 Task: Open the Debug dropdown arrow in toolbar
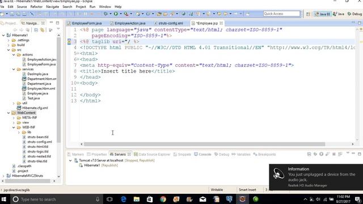pyautogui.click(x=111, y=14)
